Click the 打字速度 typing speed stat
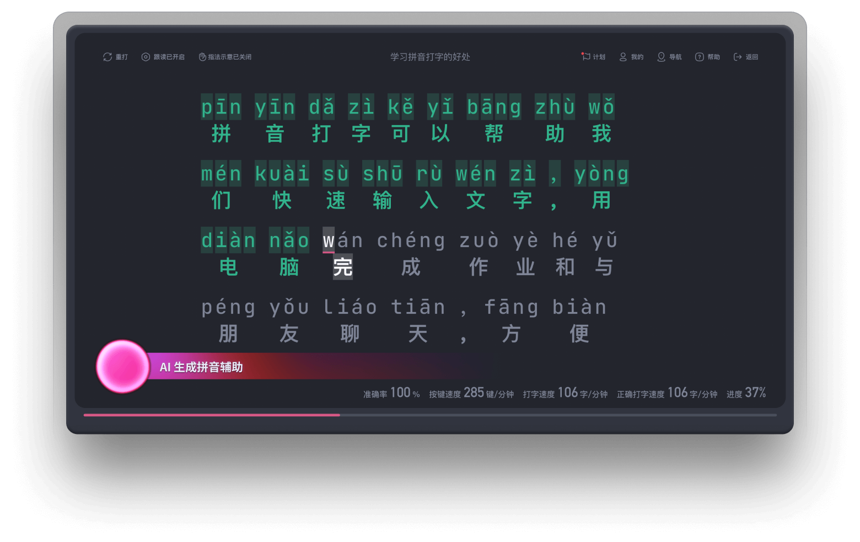This screenshot has width=860, height=542. pyautogui.click(x=565, y=393)
